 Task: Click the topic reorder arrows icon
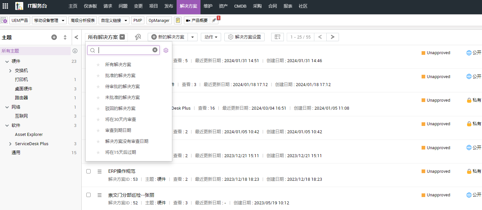(x=65, y=37)
